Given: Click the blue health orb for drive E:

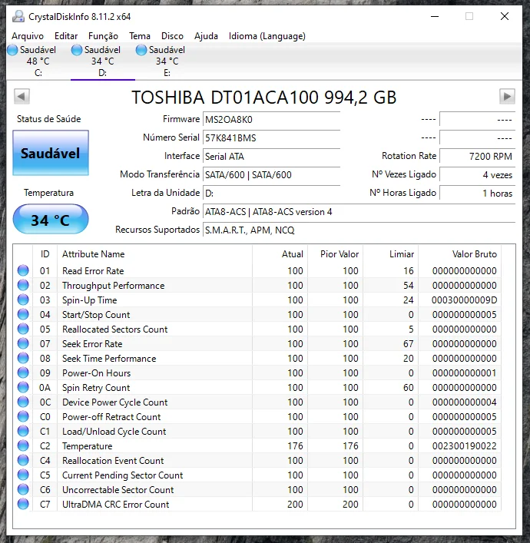Looking at the screenshot, I should [141, 50].
